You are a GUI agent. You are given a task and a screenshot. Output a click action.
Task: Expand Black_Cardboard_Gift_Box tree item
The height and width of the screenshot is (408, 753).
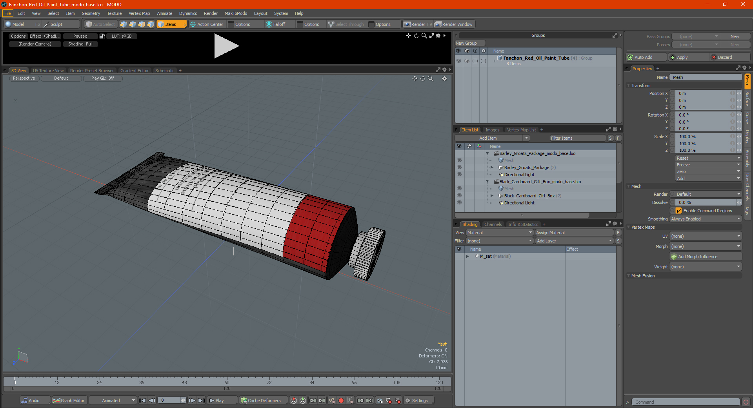pos(492,196)
